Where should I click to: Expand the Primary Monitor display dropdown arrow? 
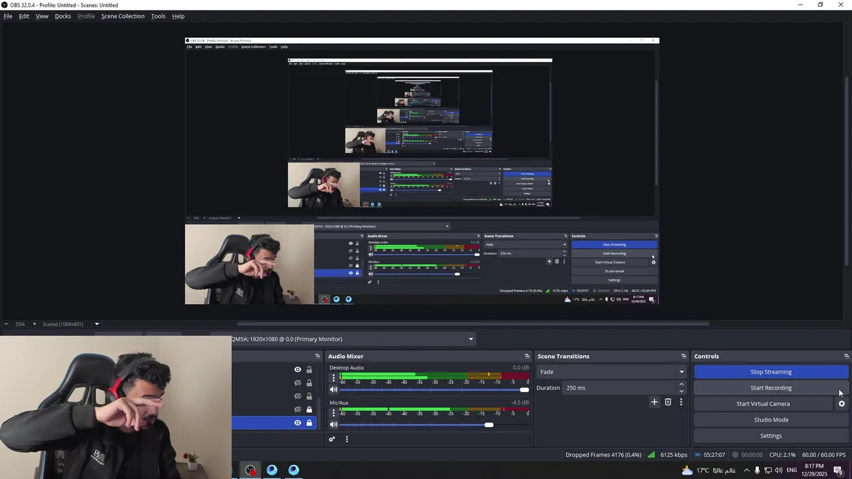point(471,339)
